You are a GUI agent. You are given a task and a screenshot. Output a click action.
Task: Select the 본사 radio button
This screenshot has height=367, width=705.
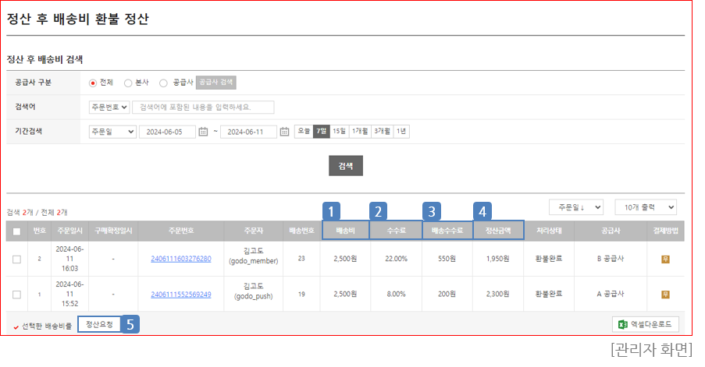pos(128,83)
